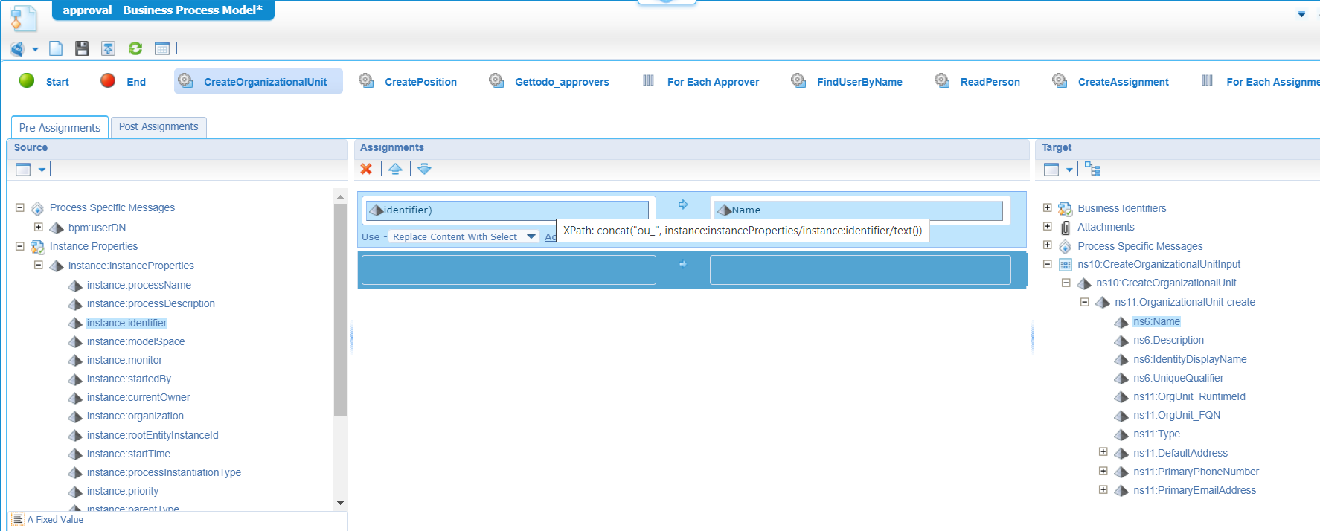
Task: Click the calendar grid icon in top toolbar
Action: pos(162,48)
